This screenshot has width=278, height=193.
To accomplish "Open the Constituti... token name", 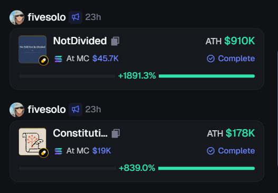I will (x=80, y=133).
